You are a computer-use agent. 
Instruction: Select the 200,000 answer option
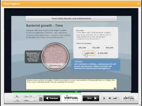point(82,48)
